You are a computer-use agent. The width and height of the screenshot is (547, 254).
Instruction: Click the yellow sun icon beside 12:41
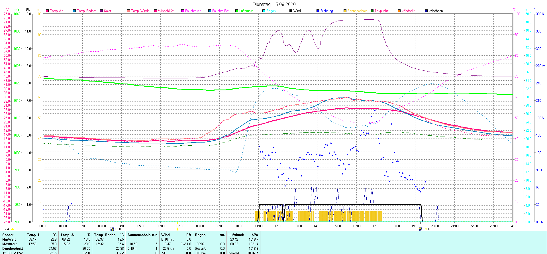13,229
